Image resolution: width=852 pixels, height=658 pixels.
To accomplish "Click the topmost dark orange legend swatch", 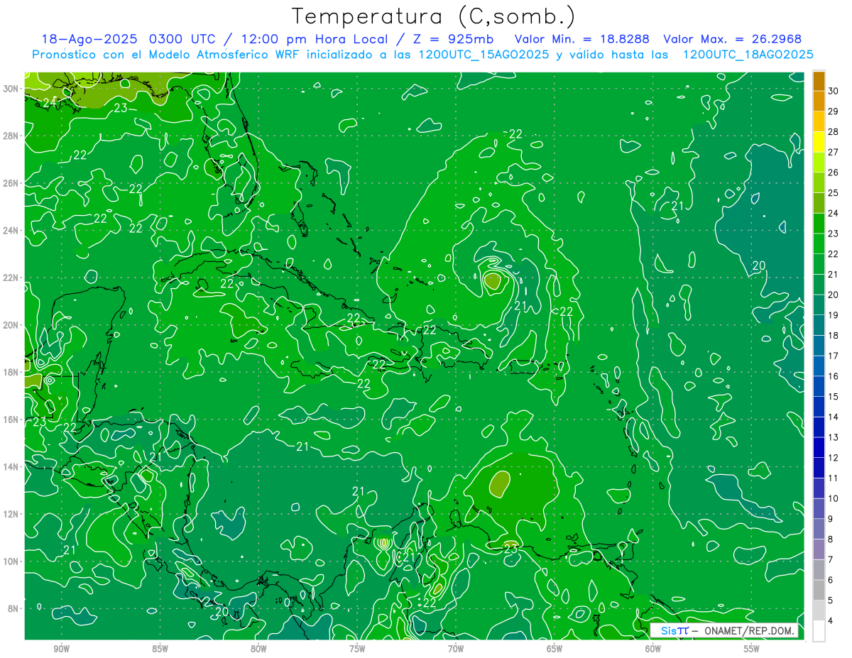I will click(x=819, y=81).
